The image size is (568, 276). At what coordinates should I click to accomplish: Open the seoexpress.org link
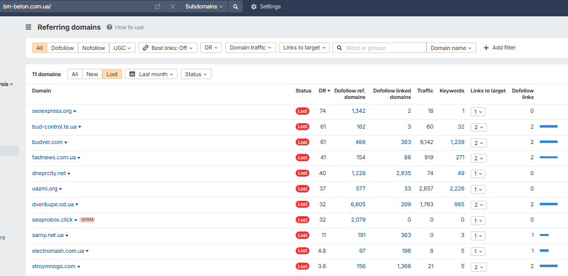(x=52, y=111)
